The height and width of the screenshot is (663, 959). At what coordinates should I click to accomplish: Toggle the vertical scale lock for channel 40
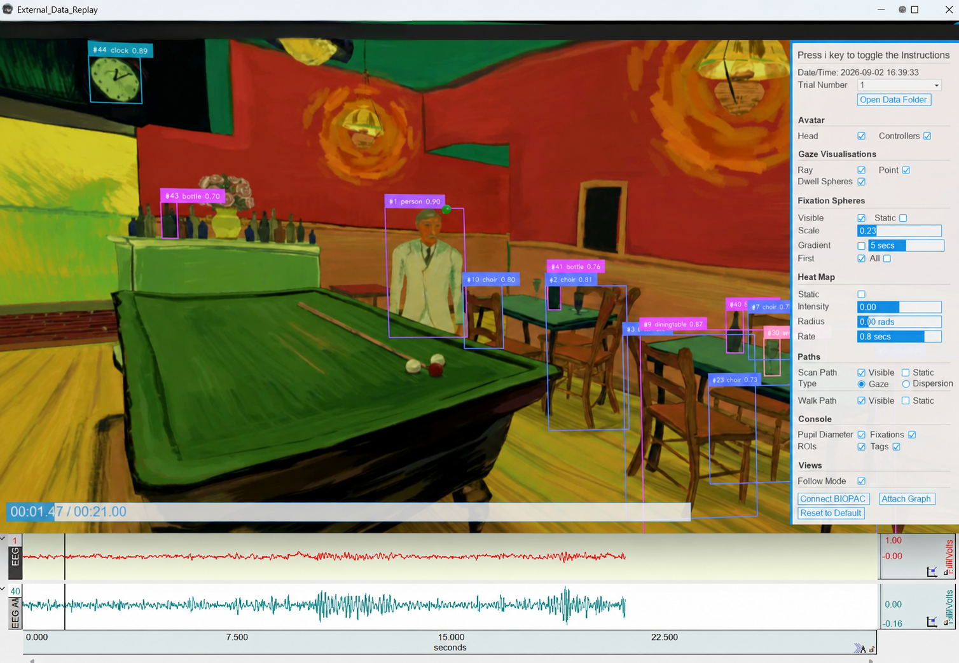944,622
